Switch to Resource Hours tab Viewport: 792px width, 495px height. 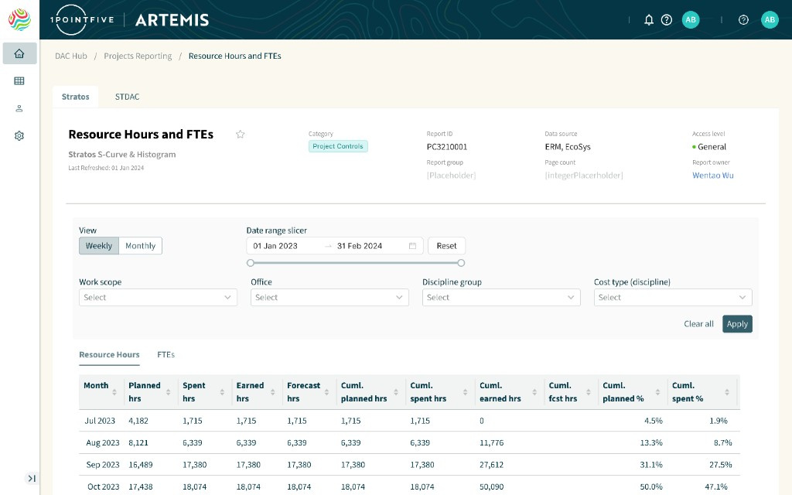(x=110, y=354)
